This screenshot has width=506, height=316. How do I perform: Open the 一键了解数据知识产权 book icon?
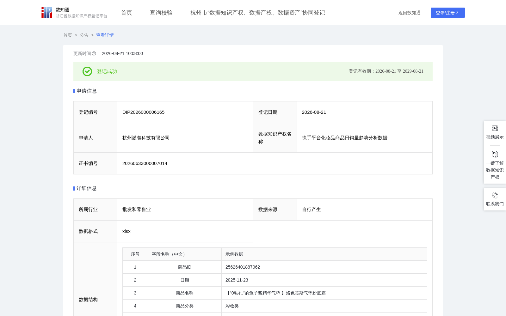(495, 154)
